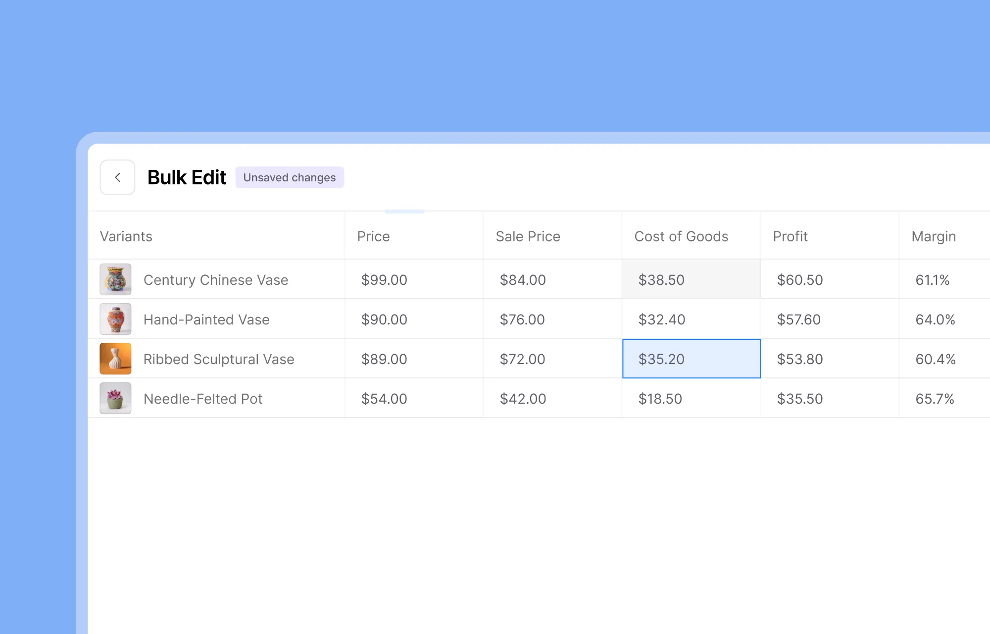Go back using the chevron arrow button
The image size is (990, 634).
click(117, 177)
